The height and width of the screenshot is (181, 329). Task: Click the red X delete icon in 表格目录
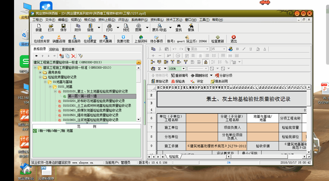pos(74,56)
